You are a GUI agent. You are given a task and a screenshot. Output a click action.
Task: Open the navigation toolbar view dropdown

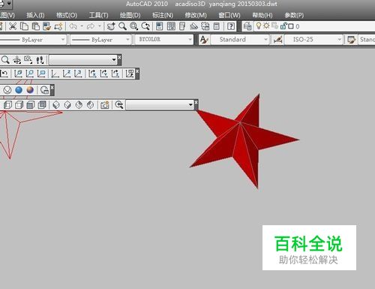82,60
